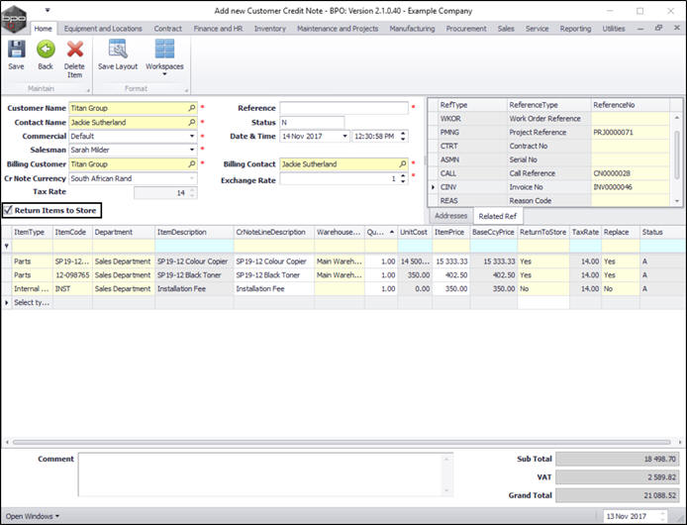Expand the Cr Note Currency dropdown
The width and height of the screenshot is (687, 525).
(192, 178)
